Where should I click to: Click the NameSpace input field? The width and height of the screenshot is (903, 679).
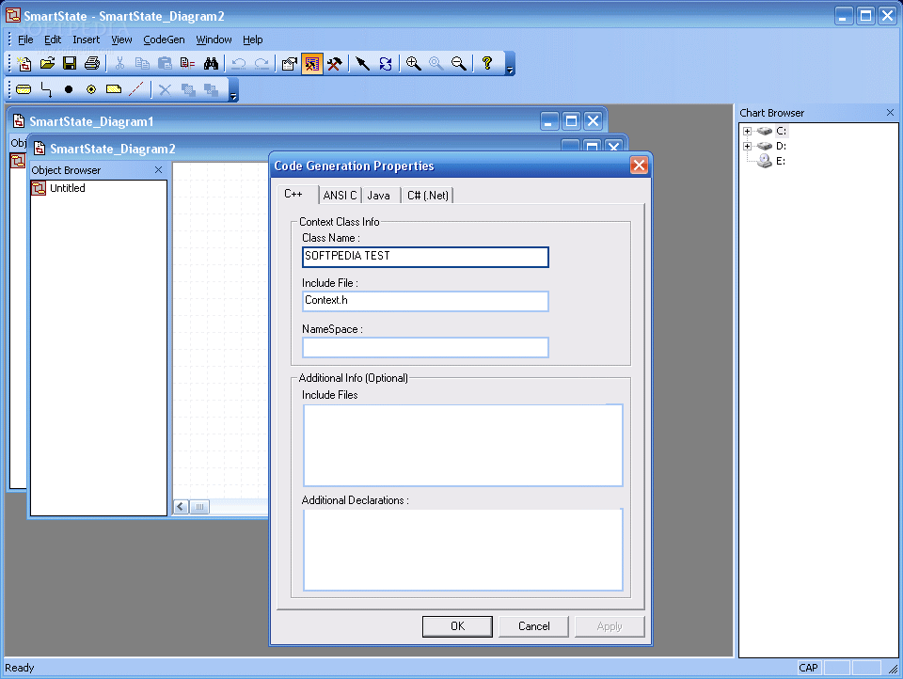pyautogui.click(x=425, y=347)
